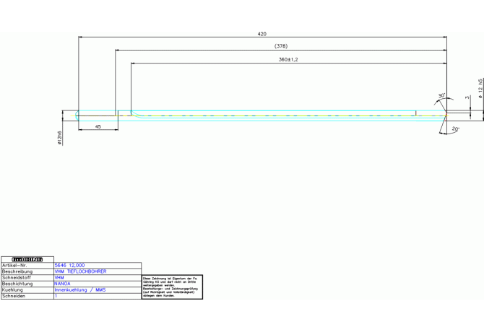Click the Schneidstoff VHM value cell
The height and width of the screenshot is (332, 484).
click(60, 278)
